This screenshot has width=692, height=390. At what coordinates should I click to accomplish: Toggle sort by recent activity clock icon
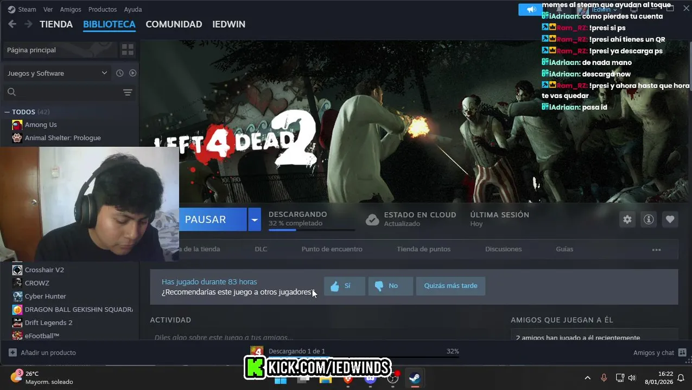point(120,73)
